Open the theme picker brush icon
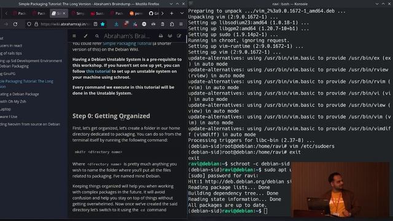The image size is (393, 221). click(85, 36)
